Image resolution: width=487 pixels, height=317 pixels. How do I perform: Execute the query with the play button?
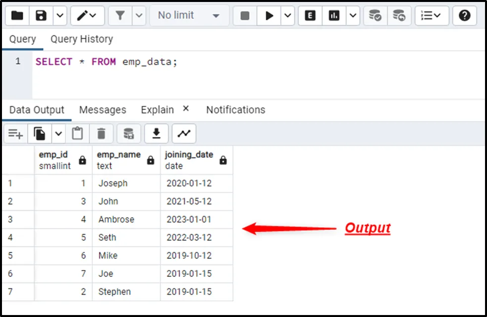click(x=270, y=16)
